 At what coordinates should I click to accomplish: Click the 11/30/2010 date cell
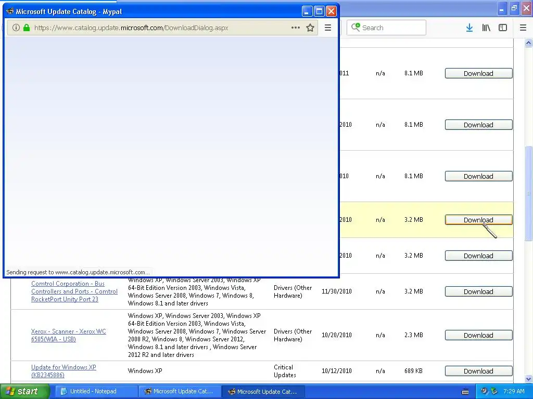pos(337,291)
